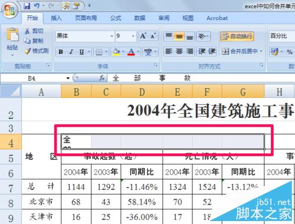Open the 字体 group dialog launcher

coord(156,65)
